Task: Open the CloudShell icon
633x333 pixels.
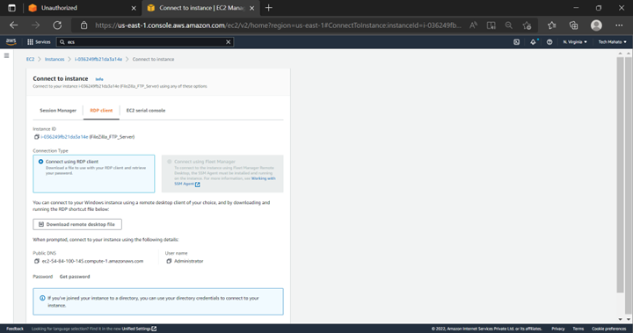Action: point(516,42)
